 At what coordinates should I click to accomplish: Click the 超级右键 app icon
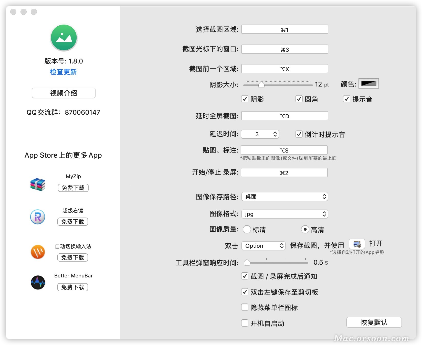pos(38,217)
